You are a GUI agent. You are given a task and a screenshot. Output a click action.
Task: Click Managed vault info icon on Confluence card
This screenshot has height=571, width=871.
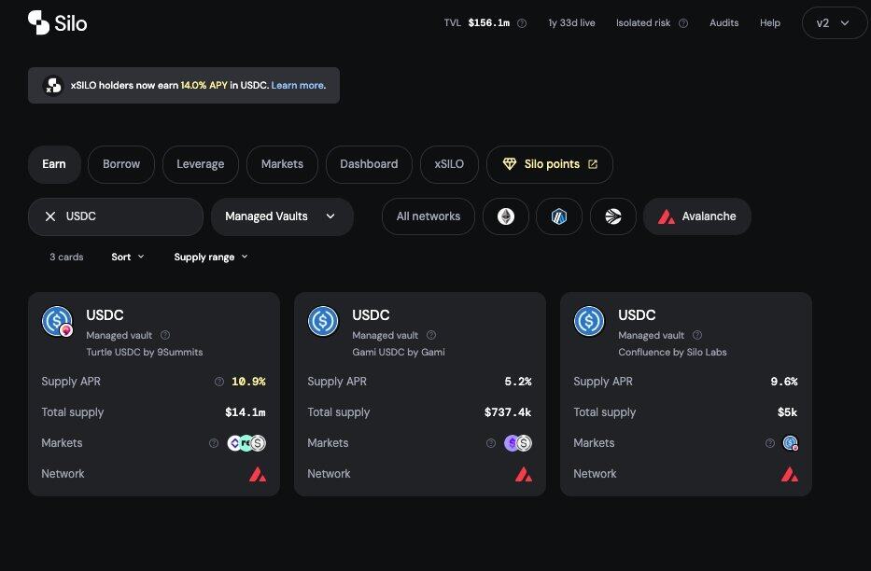pyautogui.click(x=697, y=335)
